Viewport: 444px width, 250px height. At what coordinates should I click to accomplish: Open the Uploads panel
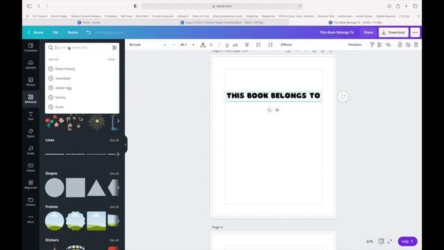[31, 65]
